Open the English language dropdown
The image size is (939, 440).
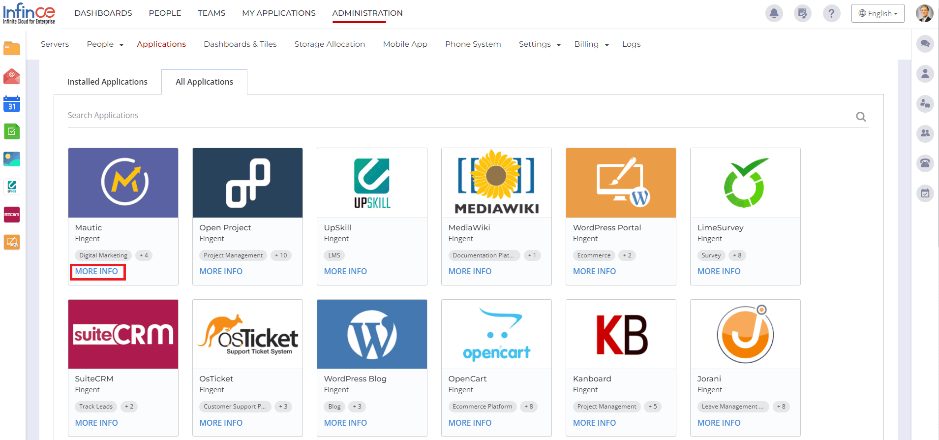point(878,14)
